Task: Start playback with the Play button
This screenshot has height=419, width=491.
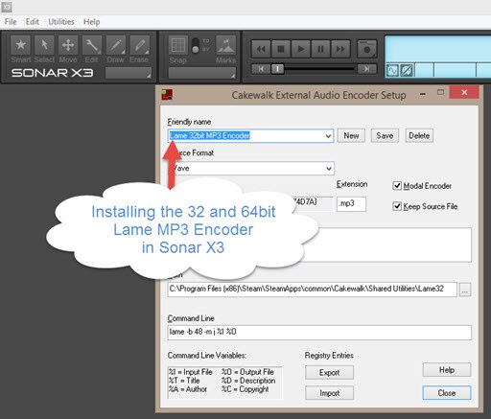Action: click(x=300, y=49)
